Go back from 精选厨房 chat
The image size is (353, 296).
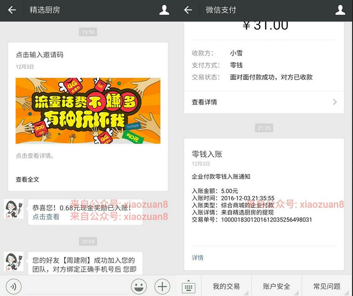point(12,10)
